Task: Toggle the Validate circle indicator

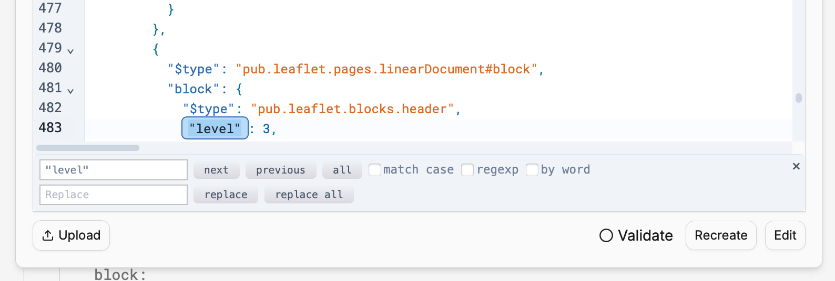Action: 606,235
